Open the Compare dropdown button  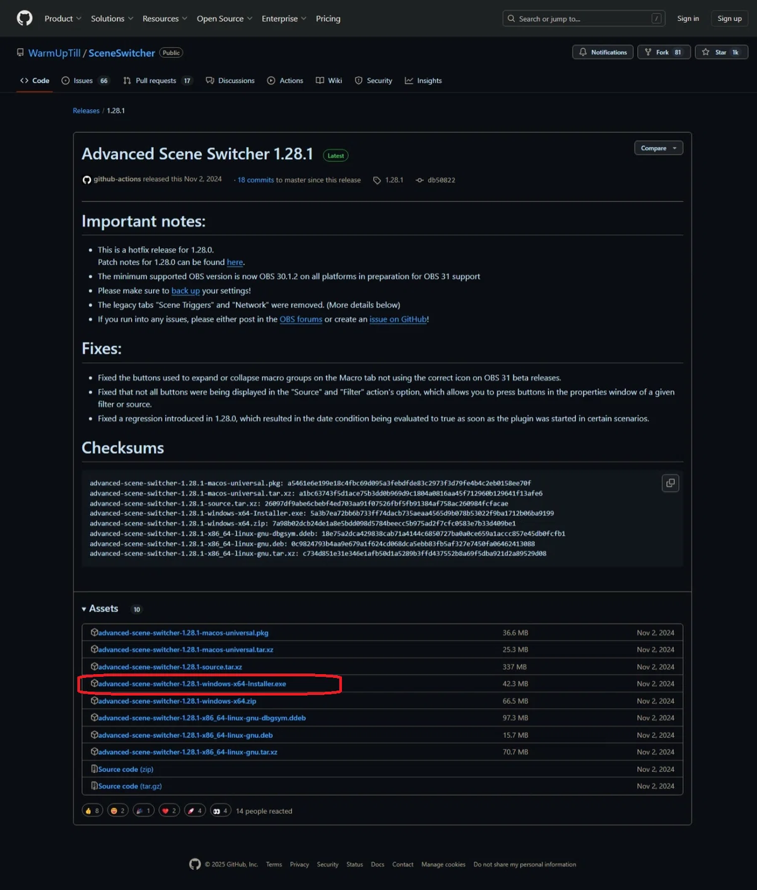[x=659, y=148]
